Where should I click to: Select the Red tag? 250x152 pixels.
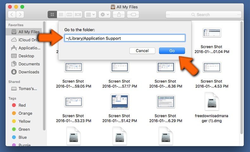[x=22, y=105]
